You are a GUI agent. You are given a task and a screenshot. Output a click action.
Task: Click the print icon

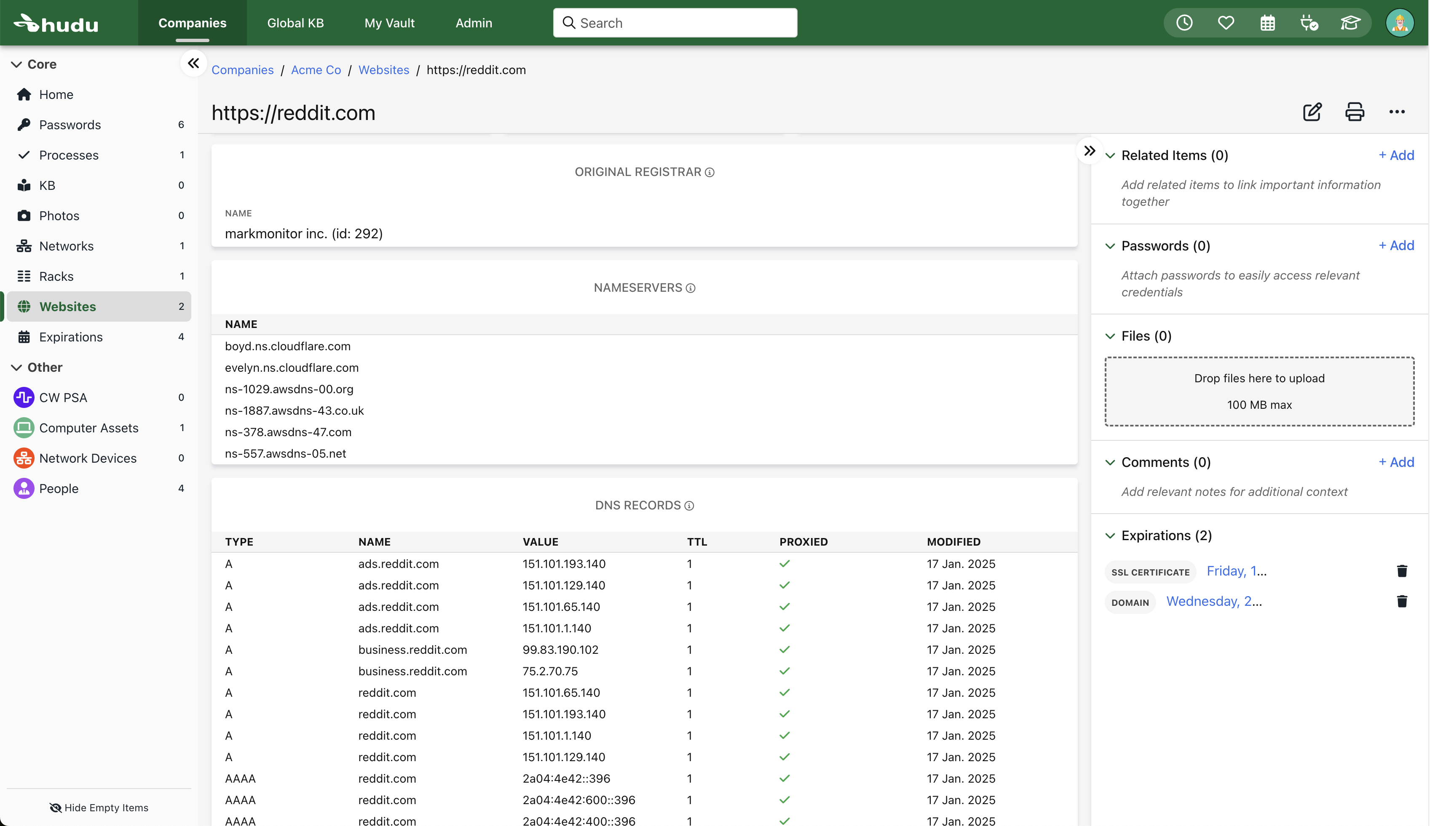point(1355,112)
